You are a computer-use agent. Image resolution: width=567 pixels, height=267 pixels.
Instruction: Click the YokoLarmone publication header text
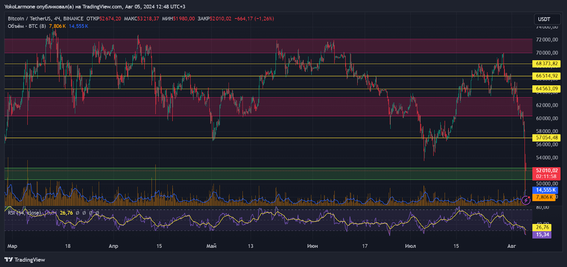click(x=95, y=7)
